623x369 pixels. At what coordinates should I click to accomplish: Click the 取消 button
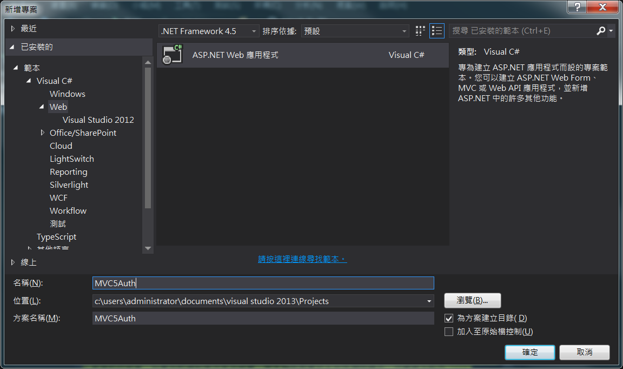coord(585,352)
